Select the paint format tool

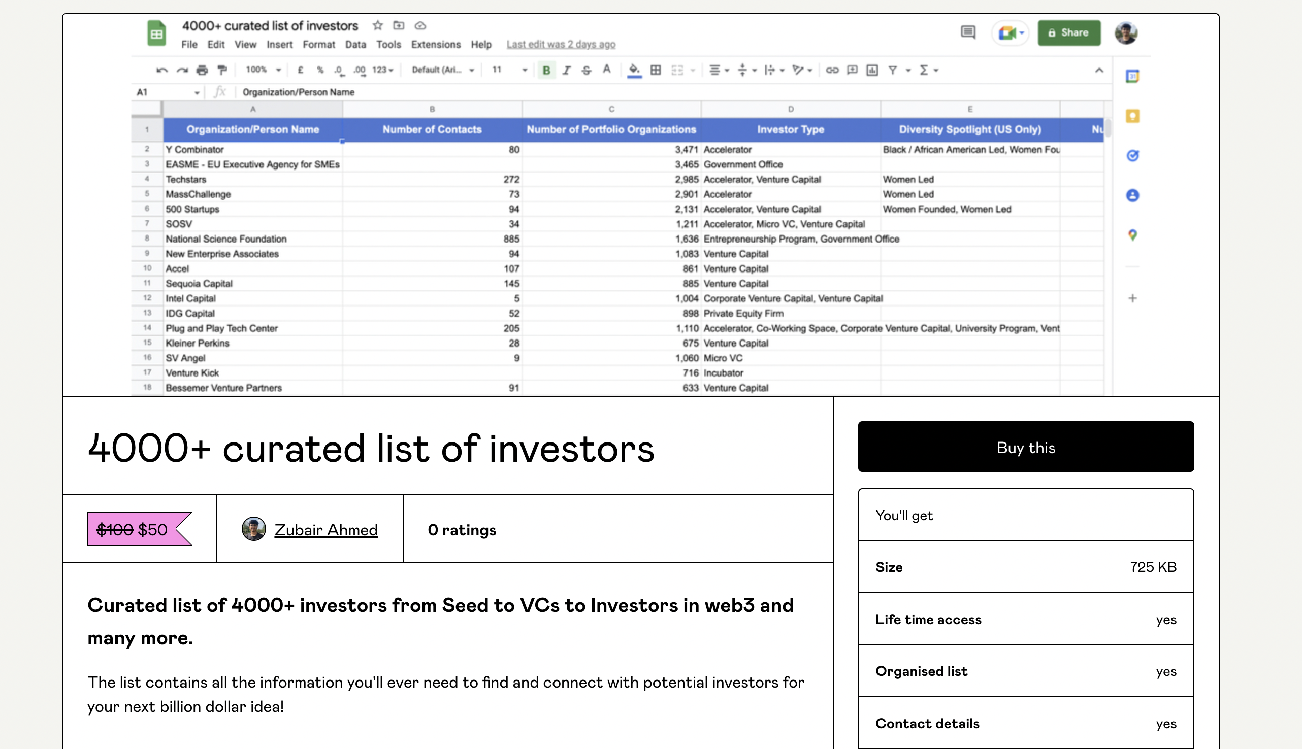222,70
